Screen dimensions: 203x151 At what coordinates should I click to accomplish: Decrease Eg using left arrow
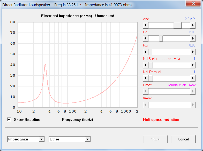[146, 38]
